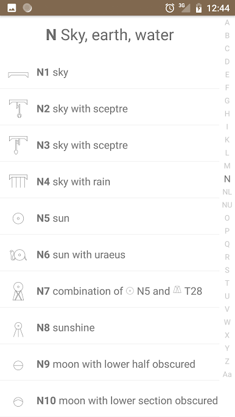235x417 pixels.
Task: Open the N6 sun with uraeus glyph
Action: click(18, 255)
